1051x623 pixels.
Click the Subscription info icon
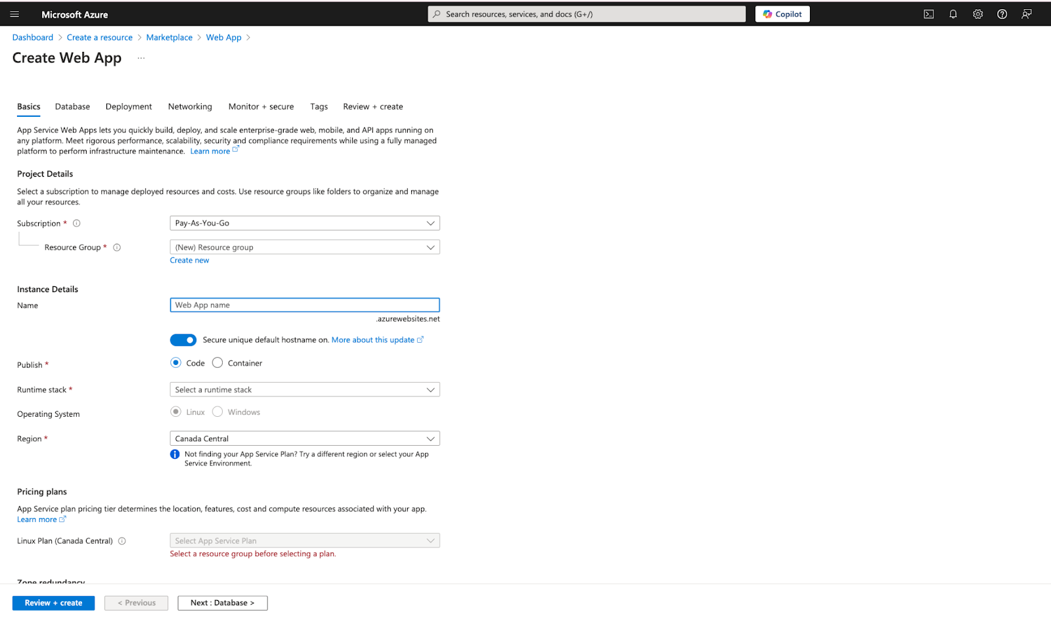(x=76, y=223)
